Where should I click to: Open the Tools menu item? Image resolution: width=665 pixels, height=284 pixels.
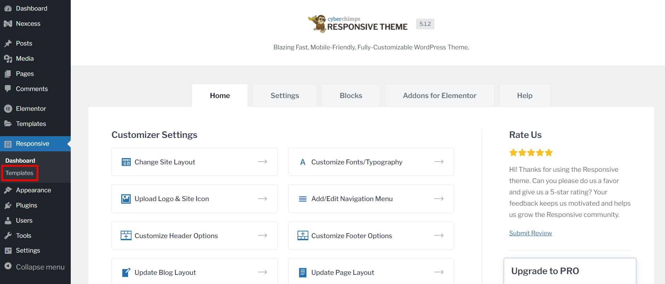(35, 236)
